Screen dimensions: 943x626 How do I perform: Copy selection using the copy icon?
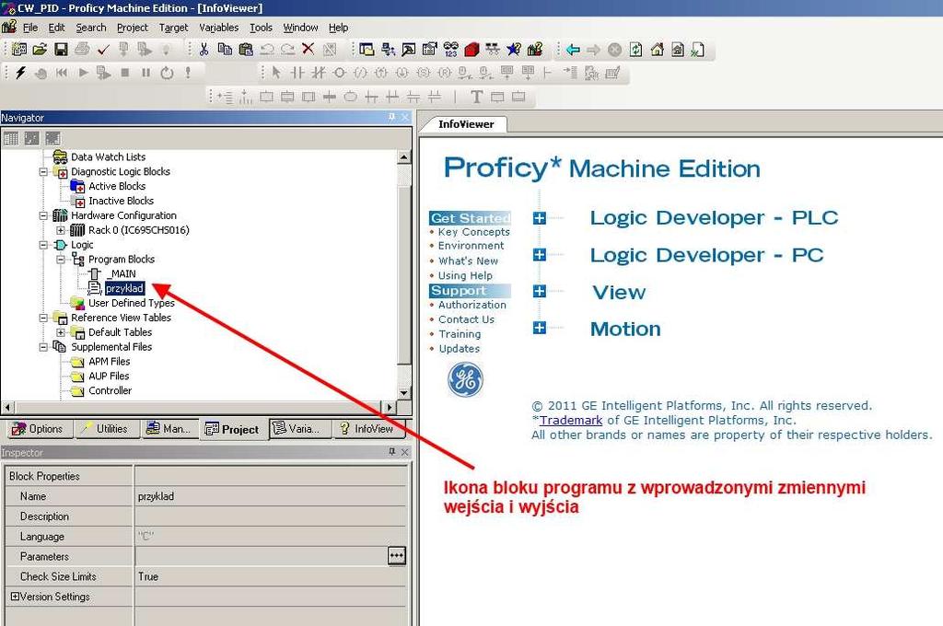(225, 50)
